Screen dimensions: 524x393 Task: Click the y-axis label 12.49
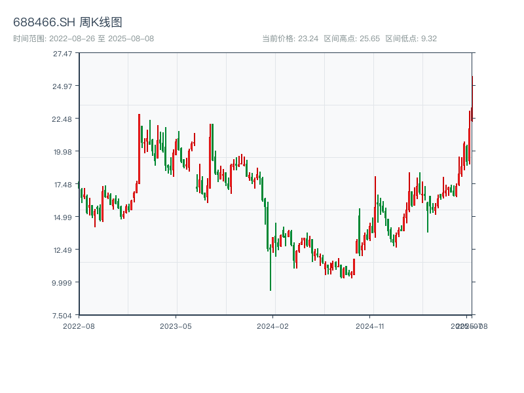pos(63,250)
